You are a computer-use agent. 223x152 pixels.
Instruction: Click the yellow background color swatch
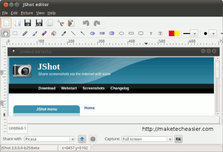177,34
